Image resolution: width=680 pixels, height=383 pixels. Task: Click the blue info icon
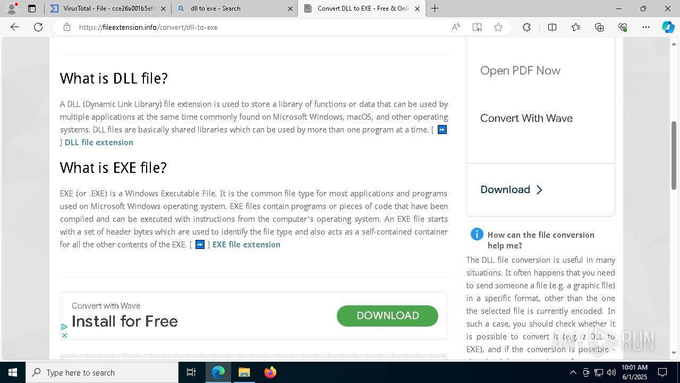coord(477,234)
